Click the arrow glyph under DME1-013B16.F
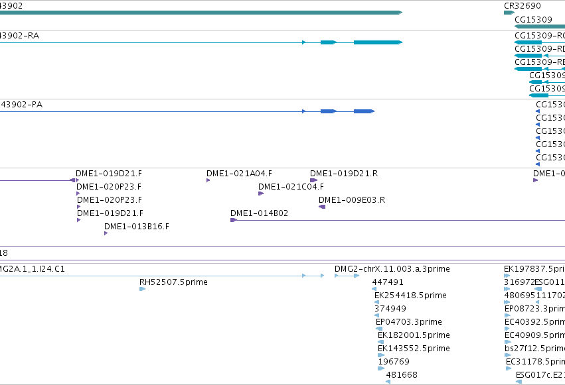Viewport: 565px width, 385px height. [x=106, y=233]
